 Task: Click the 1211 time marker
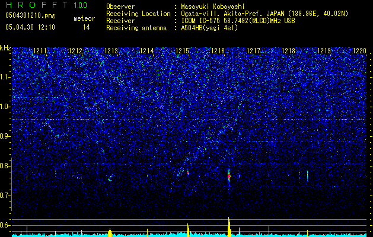[x=40, y=51]
